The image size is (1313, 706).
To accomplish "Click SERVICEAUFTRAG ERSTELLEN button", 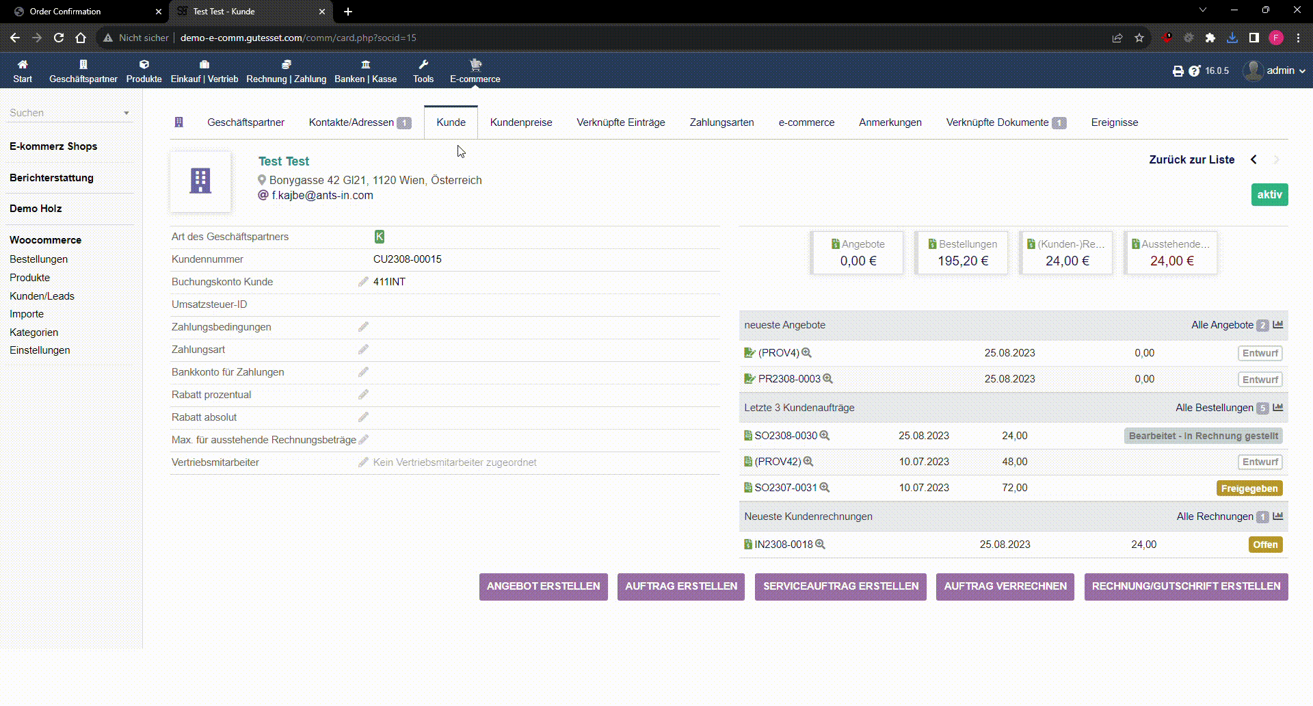I will pyautogui.click(x=841, y=587).
